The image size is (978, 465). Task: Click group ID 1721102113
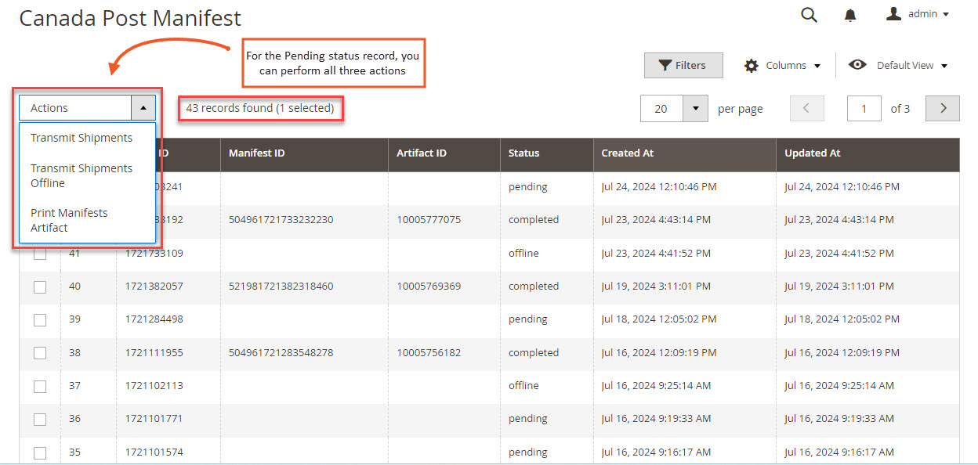click(x=154, y=386)
